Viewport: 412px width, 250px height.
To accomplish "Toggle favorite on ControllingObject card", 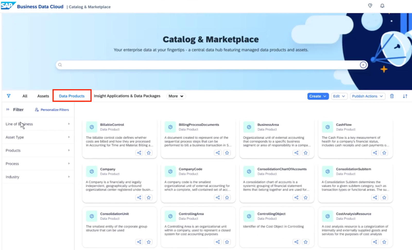I will pyautogui.click(x=306, y=242).
